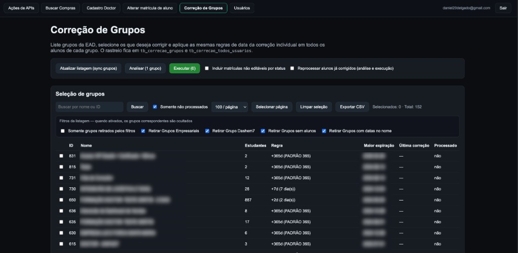Screen dimensions: 518x253
Task: Select the checkbox for group ID 730
Action: pyautogui.click(x=61, y=189)
